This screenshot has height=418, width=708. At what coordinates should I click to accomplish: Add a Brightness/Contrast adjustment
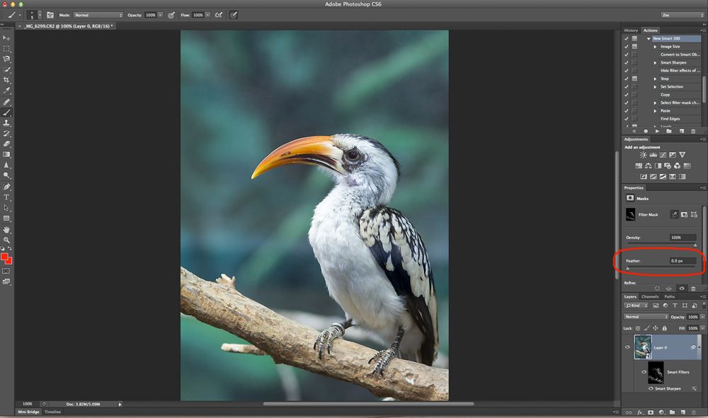643,155
